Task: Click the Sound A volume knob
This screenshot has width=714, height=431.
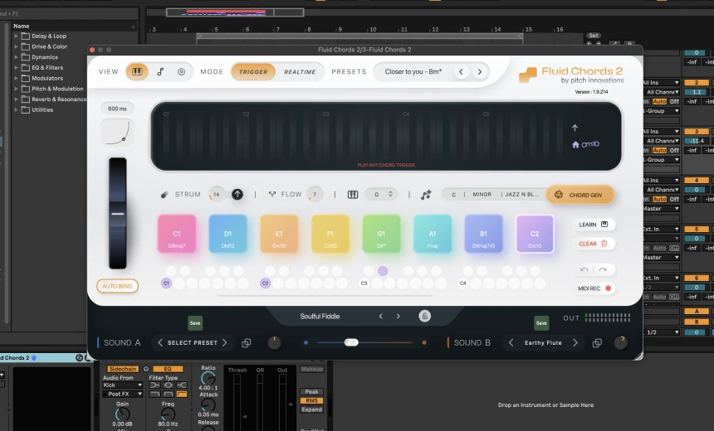Action: coord(274,343)
